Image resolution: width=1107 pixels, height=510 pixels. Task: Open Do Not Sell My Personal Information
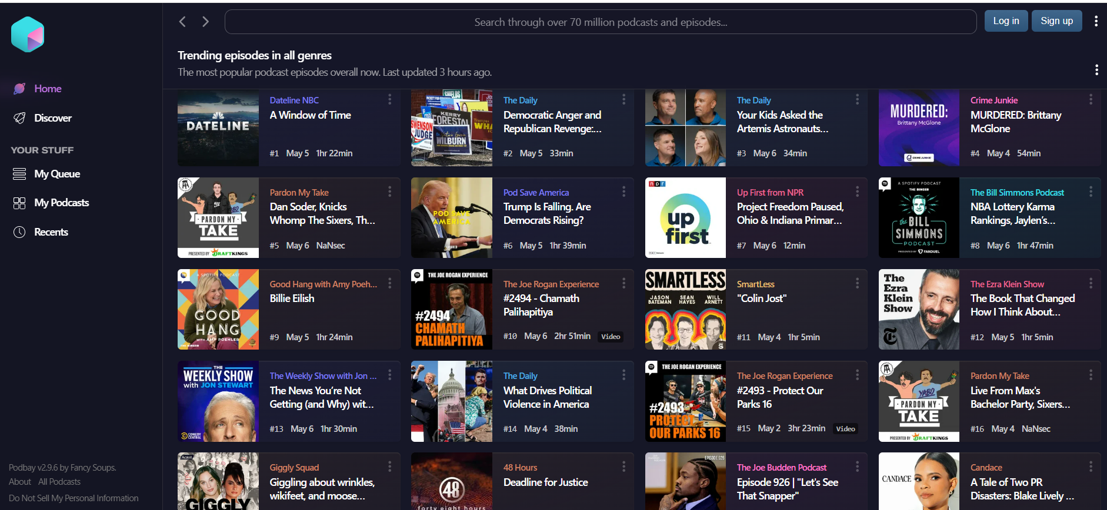pyautogui.click(x=74, y=498)
